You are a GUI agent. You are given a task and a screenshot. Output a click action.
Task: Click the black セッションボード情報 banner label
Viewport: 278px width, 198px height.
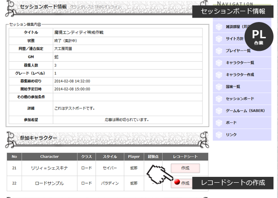tap(232, 11)
